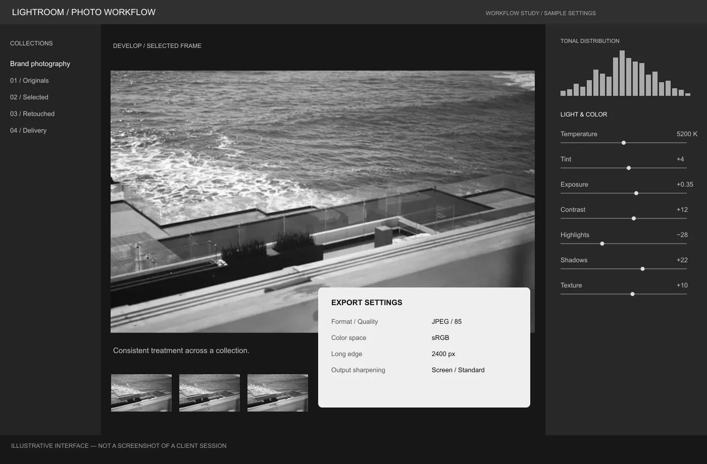Viewport: 707px width, 464px height.
Task: Click the EXPORT SETTINGS heading
Action: coord(367,303)
